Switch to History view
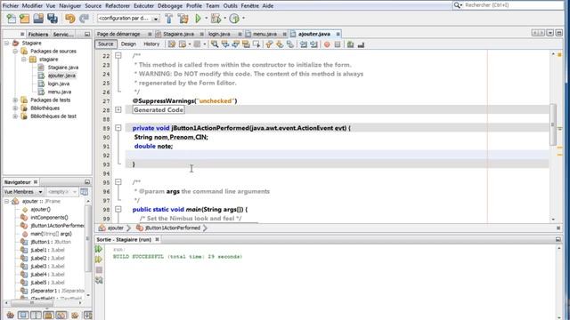This screenshot has height=320, width=570. click(151, 44)
